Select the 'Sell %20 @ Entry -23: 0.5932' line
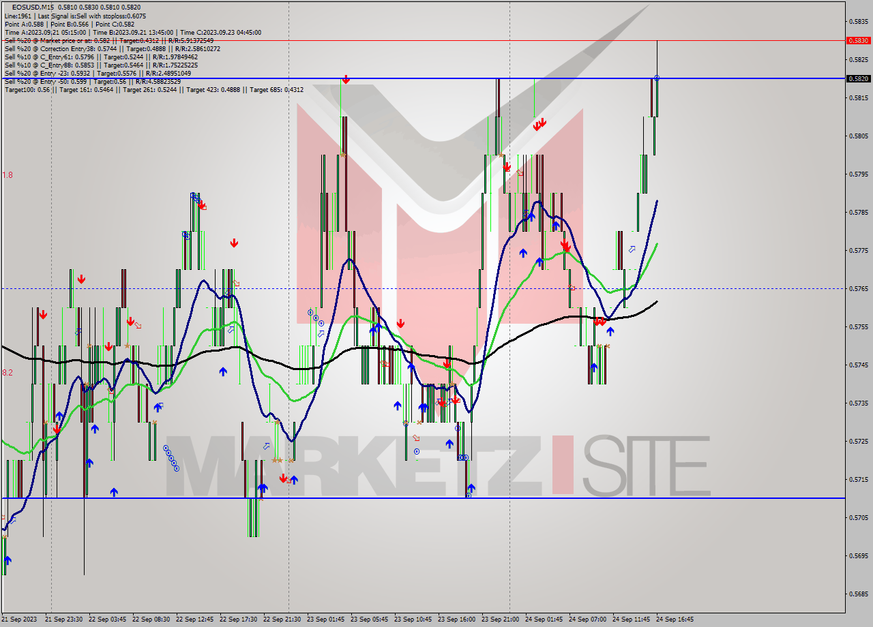This screenshot has width=873, height=627. 98,73
